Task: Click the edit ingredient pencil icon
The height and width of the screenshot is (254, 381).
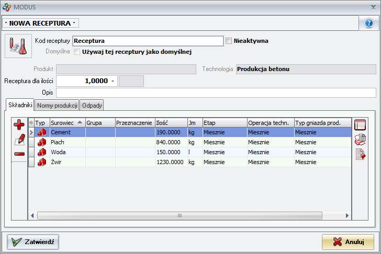Action: (x=19, y=139)
